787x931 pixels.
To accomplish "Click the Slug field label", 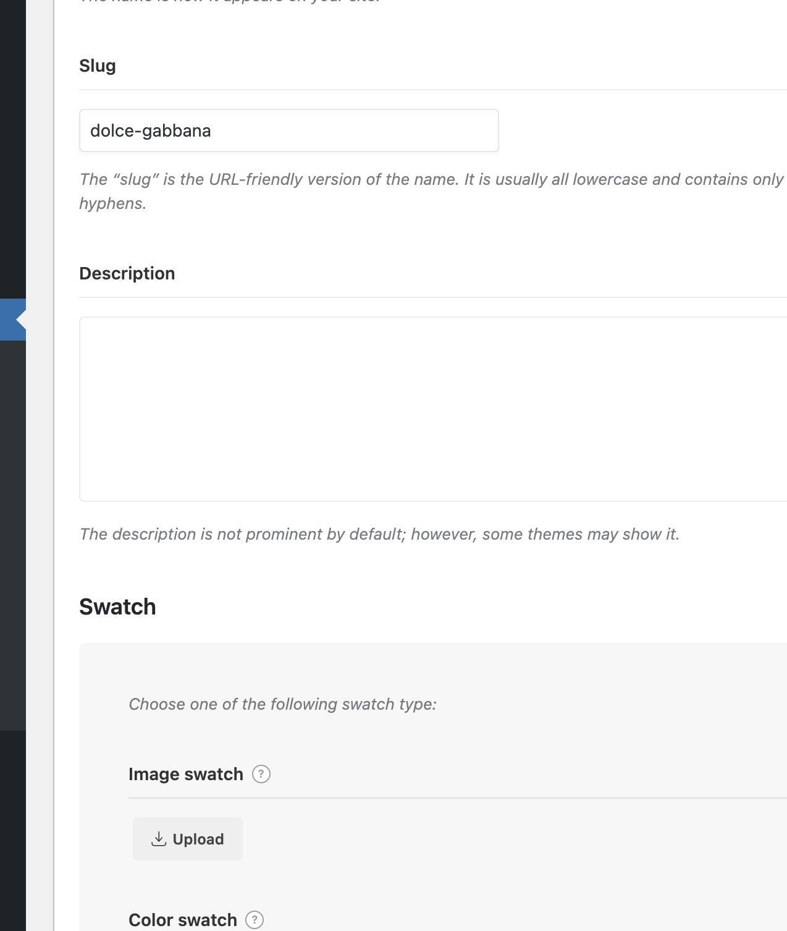I will tap(98, 66).
